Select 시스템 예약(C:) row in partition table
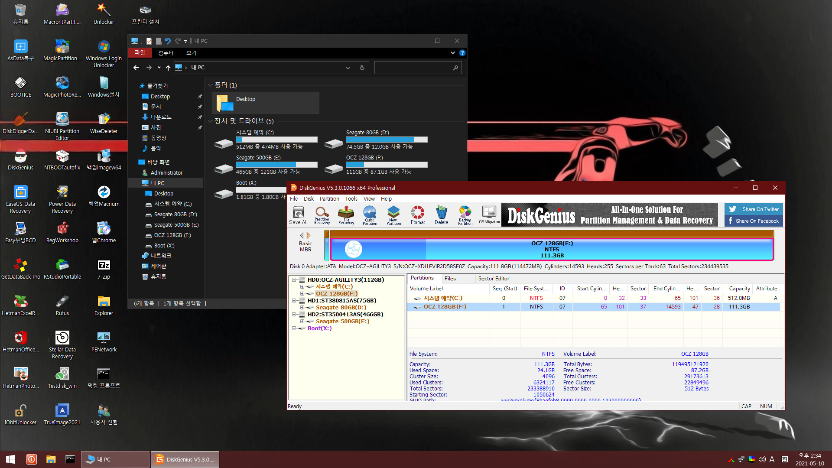Viewport: 832px width, 468px height. [x=594, y=298]
